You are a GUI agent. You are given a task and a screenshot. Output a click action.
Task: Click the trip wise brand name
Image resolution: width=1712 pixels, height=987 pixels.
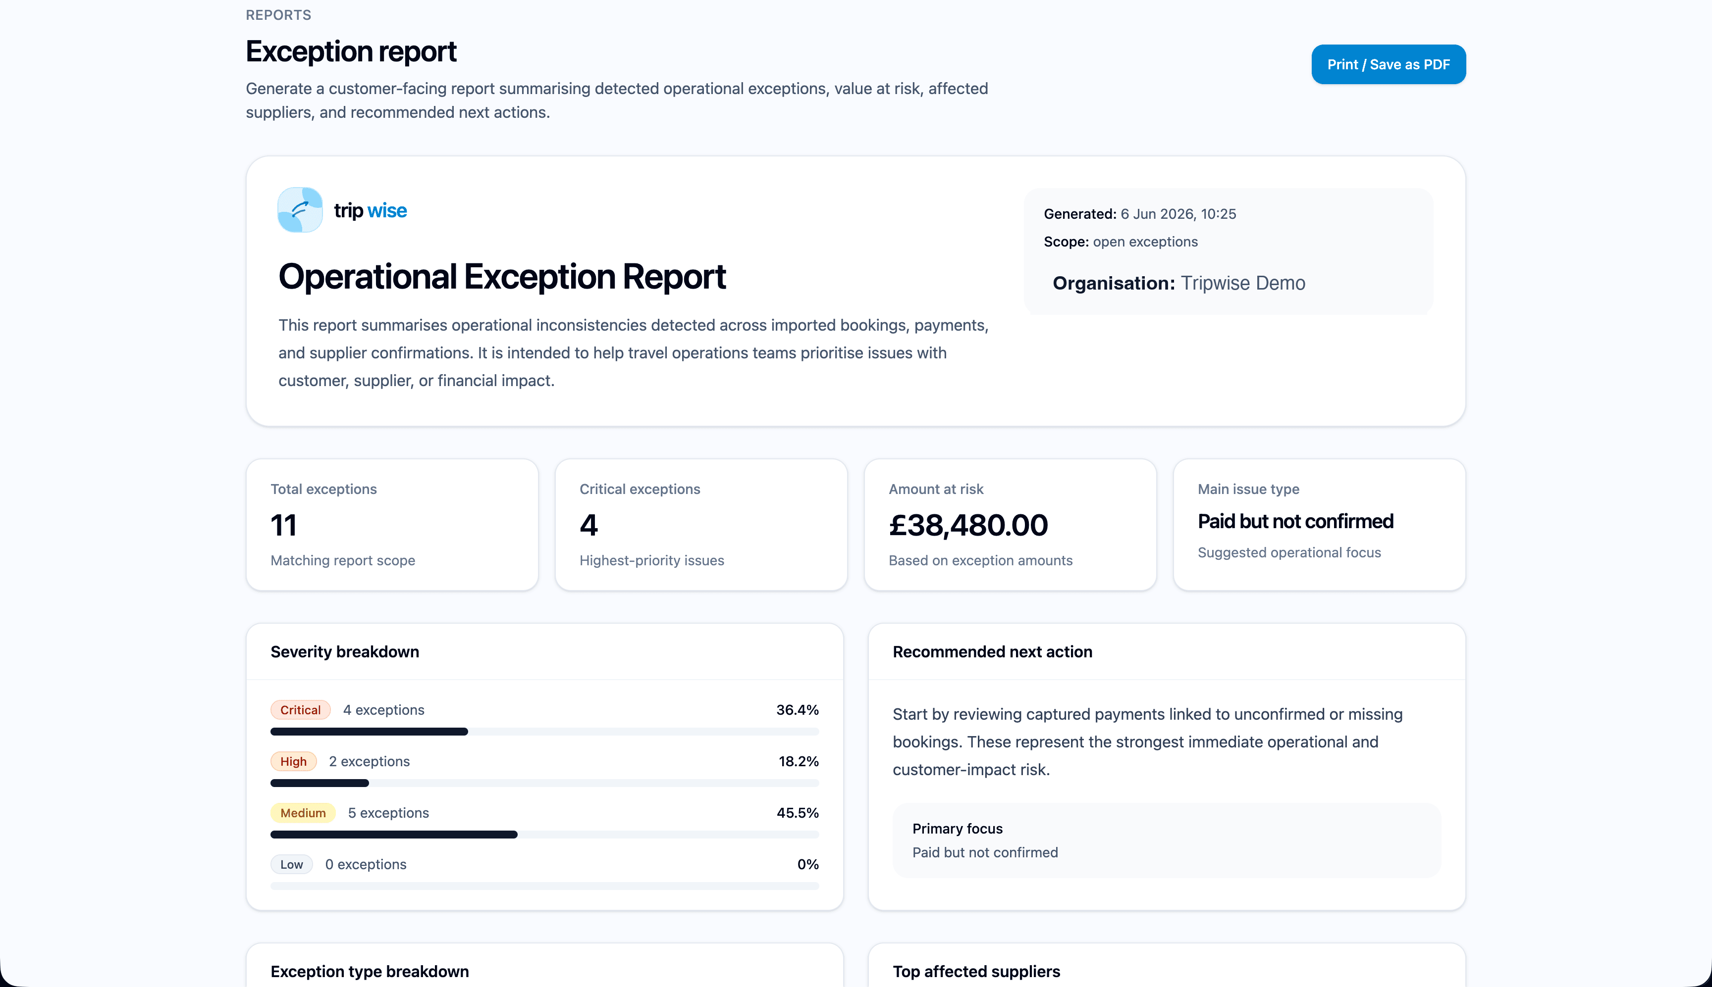tap(371, 210)
